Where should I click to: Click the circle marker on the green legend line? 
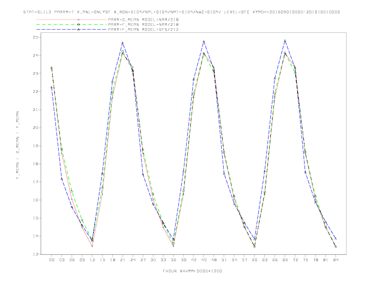[79, 25]
